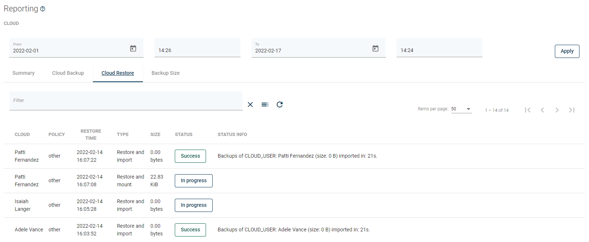Image resolution: width=589 pixels, height=242 pixels.
Task: Click In progress status for Isaiah Langer
Action: coord(194,205)
